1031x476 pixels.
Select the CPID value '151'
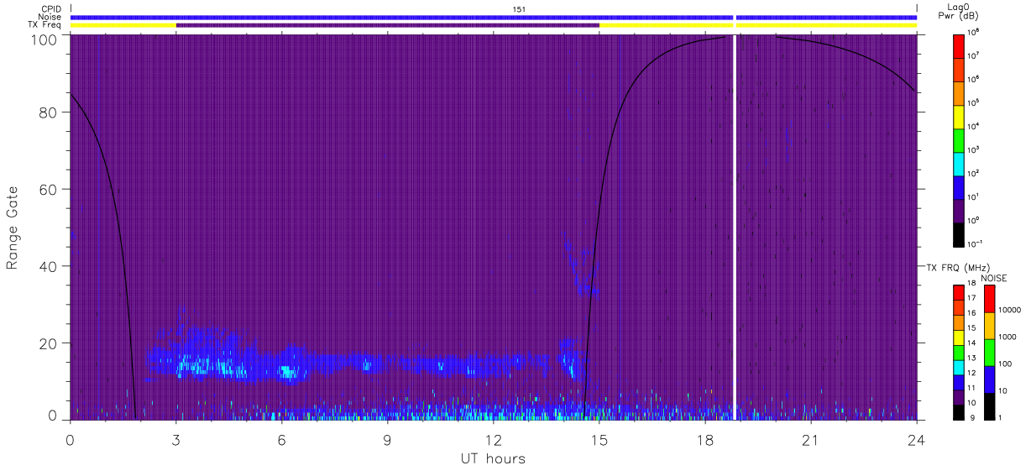point(520,9)
